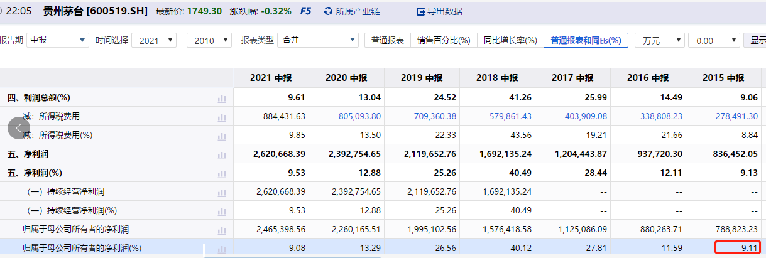The height and width of the screenshot is (258, 766).
Task: Click chart icon in (一)持续经营净利润(%) row
Action: tap(221, 212)
